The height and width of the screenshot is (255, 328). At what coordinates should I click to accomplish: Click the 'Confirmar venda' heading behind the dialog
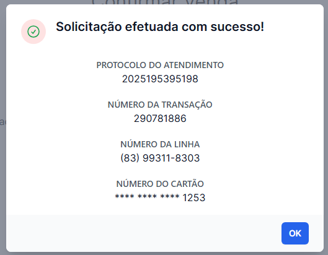tap(165, 2)
